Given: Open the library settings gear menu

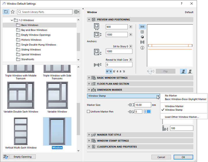Looking at the screenshot, I should (76, 12).
